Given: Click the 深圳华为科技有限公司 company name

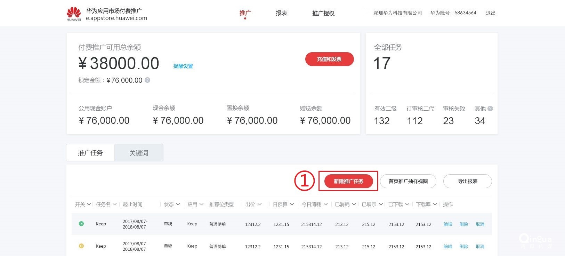Looking at the screenshot, I should pos(398,13).
